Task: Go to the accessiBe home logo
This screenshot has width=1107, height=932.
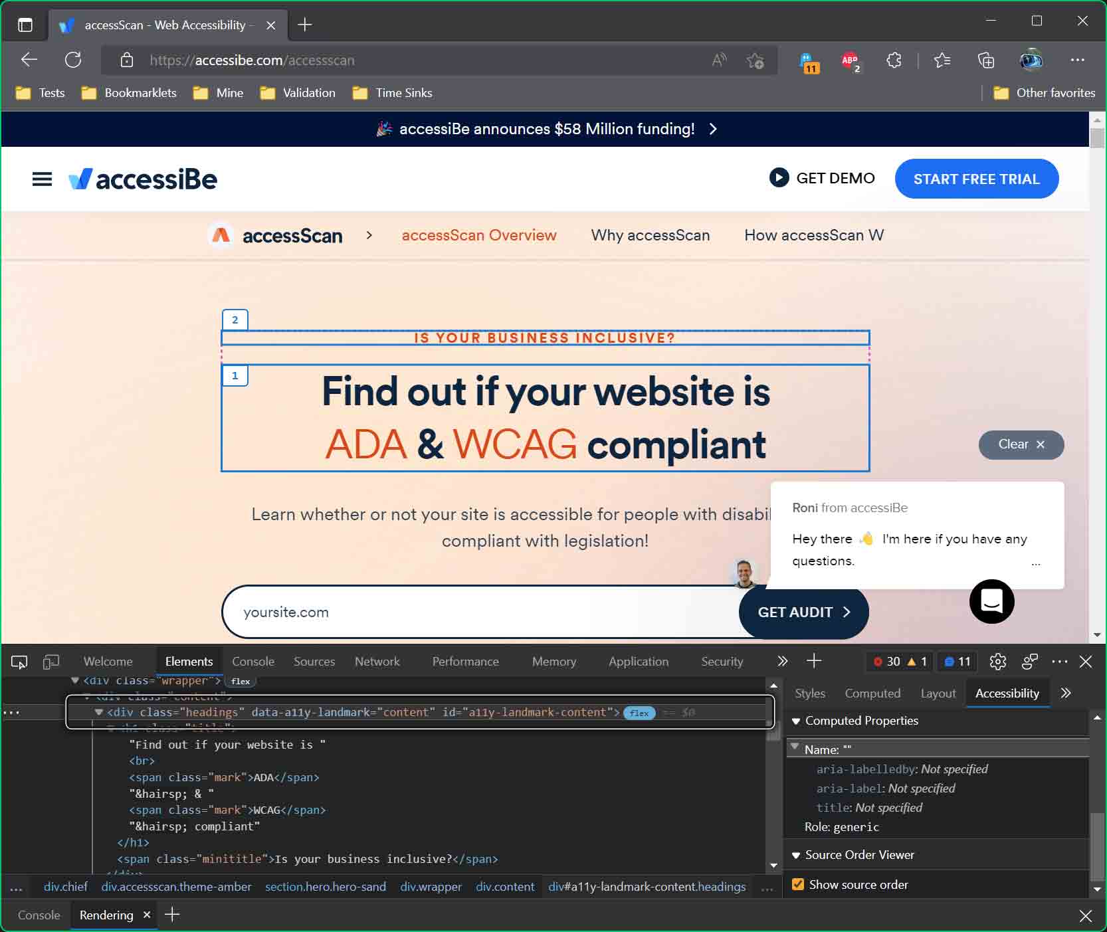Action: 143,179
